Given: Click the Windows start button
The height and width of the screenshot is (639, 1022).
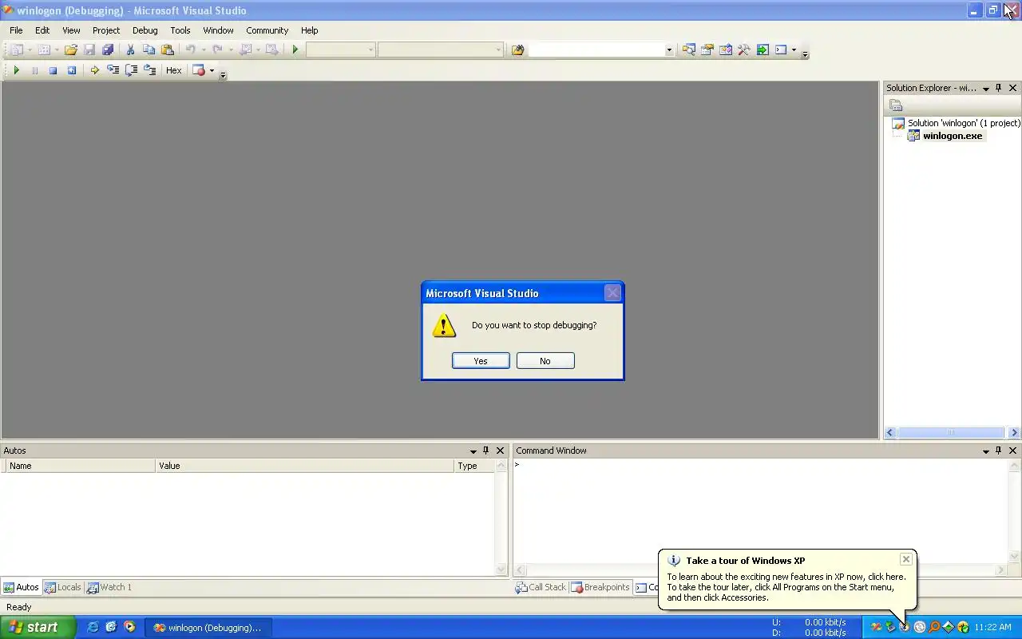Looking at the screenshot, I should click(38, 627).
